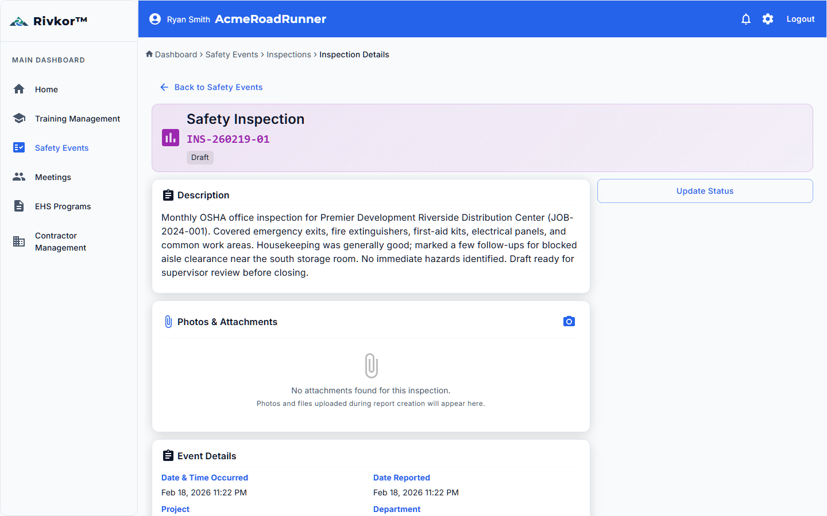This screenshot has width=827, height=516.
Task: Click the Project field label
Action: click(x=175, y=509)
